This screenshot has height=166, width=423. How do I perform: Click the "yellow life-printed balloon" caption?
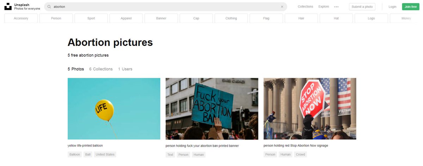coord(85,146)
